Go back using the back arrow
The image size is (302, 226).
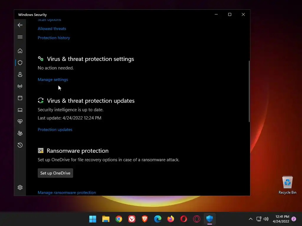(x=20, y=25)
